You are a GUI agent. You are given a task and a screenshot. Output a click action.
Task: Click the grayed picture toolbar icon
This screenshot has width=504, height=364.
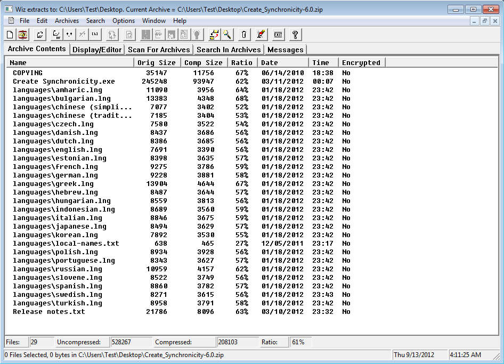172,35
